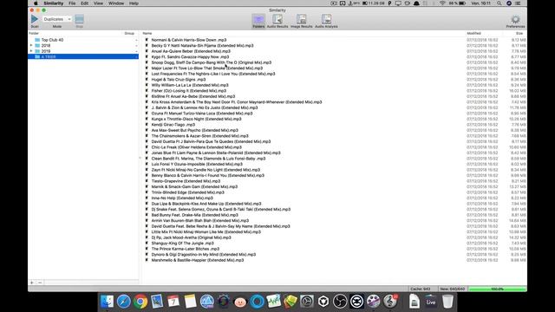Open the Similarity application menu
Image resolution: width=555 pixels, height=312 pixels.
54,3
